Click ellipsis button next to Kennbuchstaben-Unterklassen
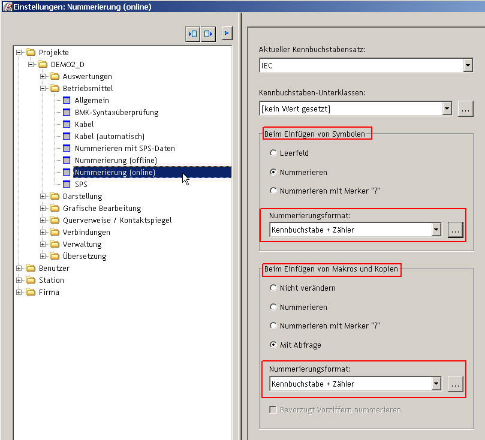 pyautogui.click(x=465, y=109)
